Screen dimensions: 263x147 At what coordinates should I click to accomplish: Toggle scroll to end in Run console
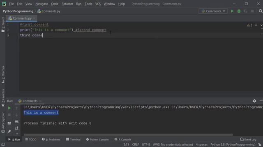coord(16,128)
